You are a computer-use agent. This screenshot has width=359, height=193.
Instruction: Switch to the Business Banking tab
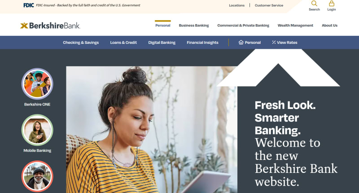click(194, 25)
